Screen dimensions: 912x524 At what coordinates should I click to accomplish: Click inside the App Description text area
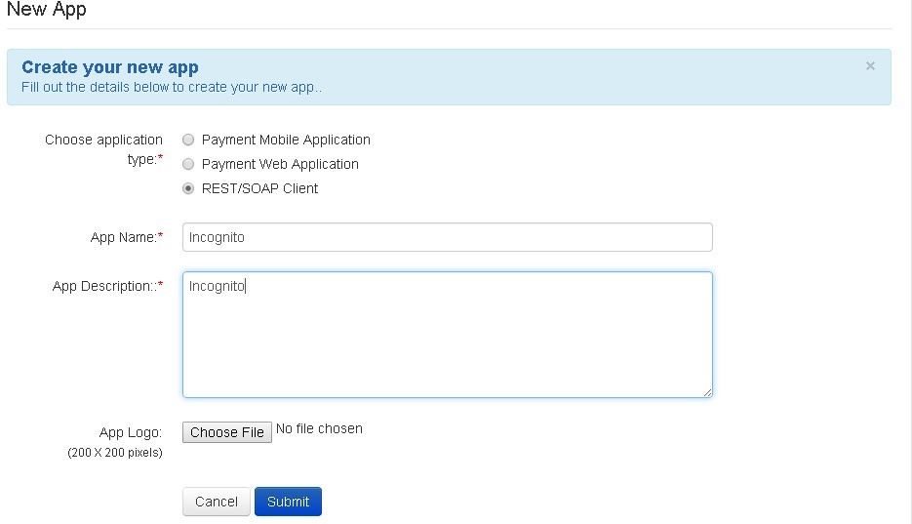[x=448, y=335]
